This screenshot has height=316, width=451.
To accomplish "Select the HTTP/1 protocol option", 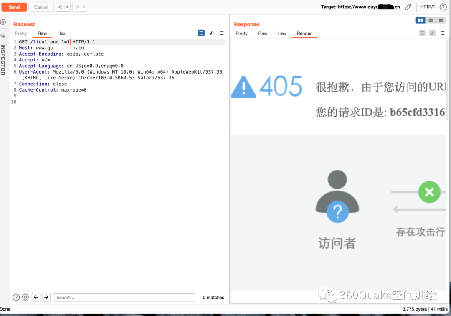I will [428, 7].
